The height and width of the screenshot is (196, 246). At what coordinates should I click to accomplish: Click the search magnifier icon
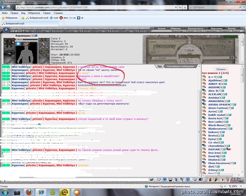(240, 7)
